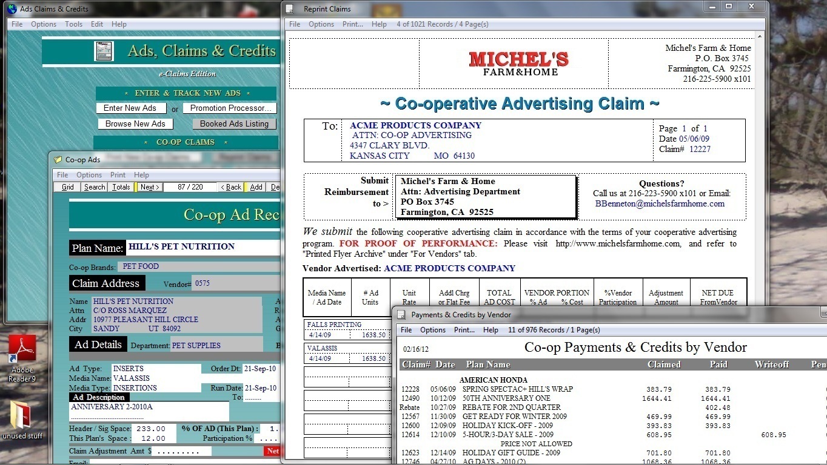Open File menu in Ads Claims & Credits
This screenshot has width=827, height=465.
pyautogui.click(x=17, y=24)
